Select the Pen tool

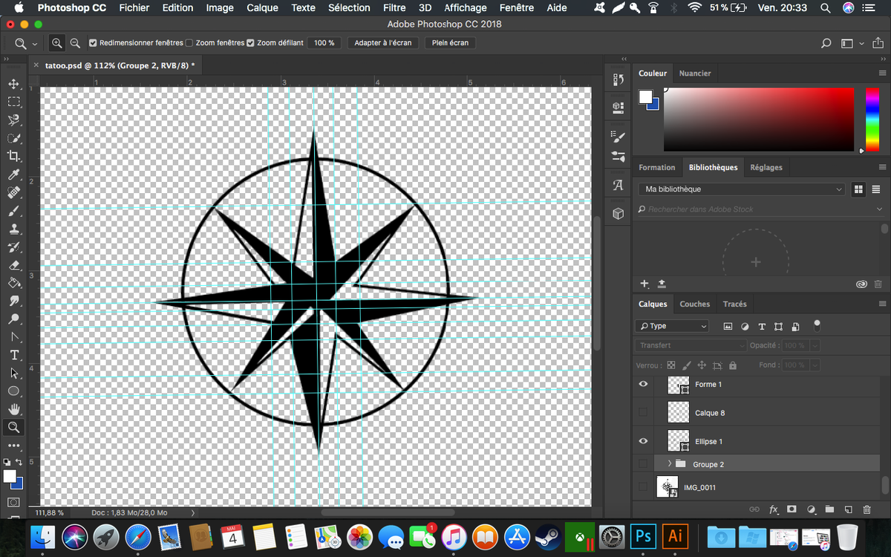tap(13, 337)
